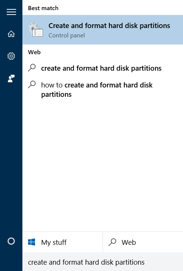
Task: Click the Control panel checklist result icon
Action: (36, 30)
